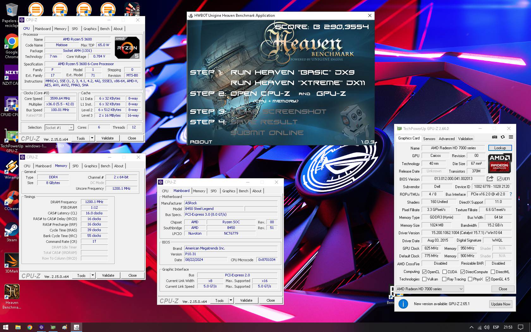Open the CPUID CPU-Z desktop shortcut
The image size is (531, 332).
pos(12,107)
